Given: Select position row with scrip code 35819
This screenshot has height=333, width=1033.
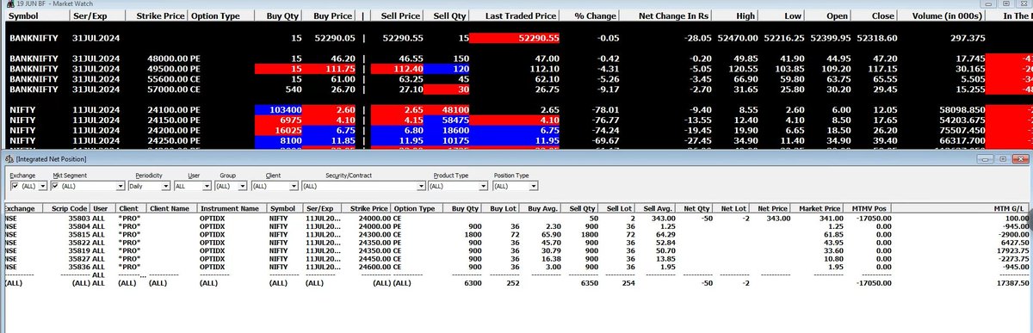Looking at the screenshot, I should pyautogui.click(x=516, y=250).
